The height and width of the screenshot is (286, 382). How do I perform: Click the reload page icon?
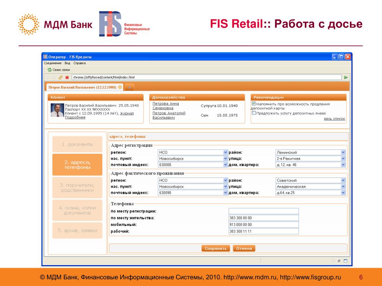click(60, 77)
